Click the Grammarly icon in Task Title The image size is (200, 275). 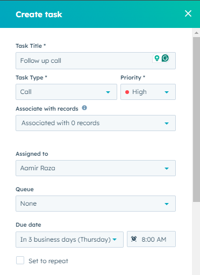pyautogui.click(x=165, y=58)
